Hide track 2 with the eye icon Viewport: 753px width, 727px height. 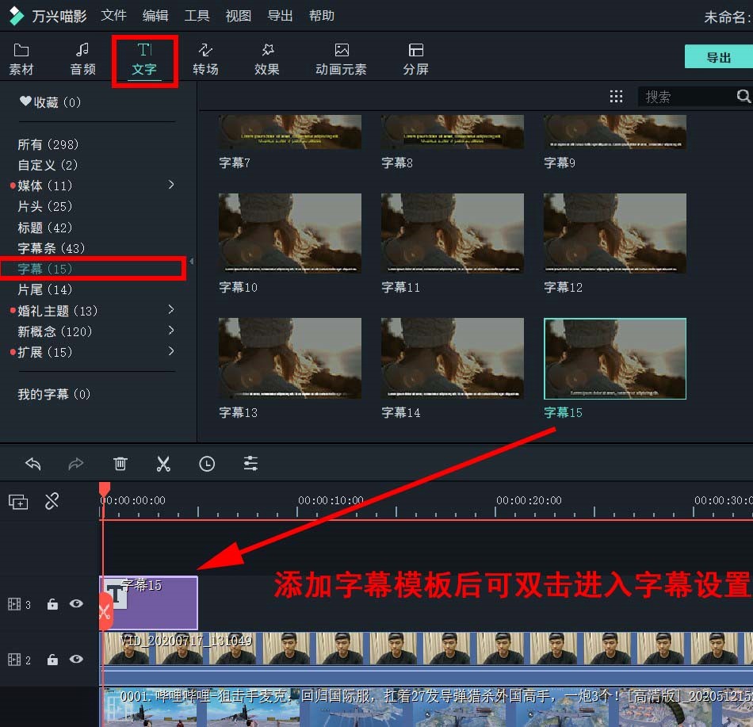[76, 659]
